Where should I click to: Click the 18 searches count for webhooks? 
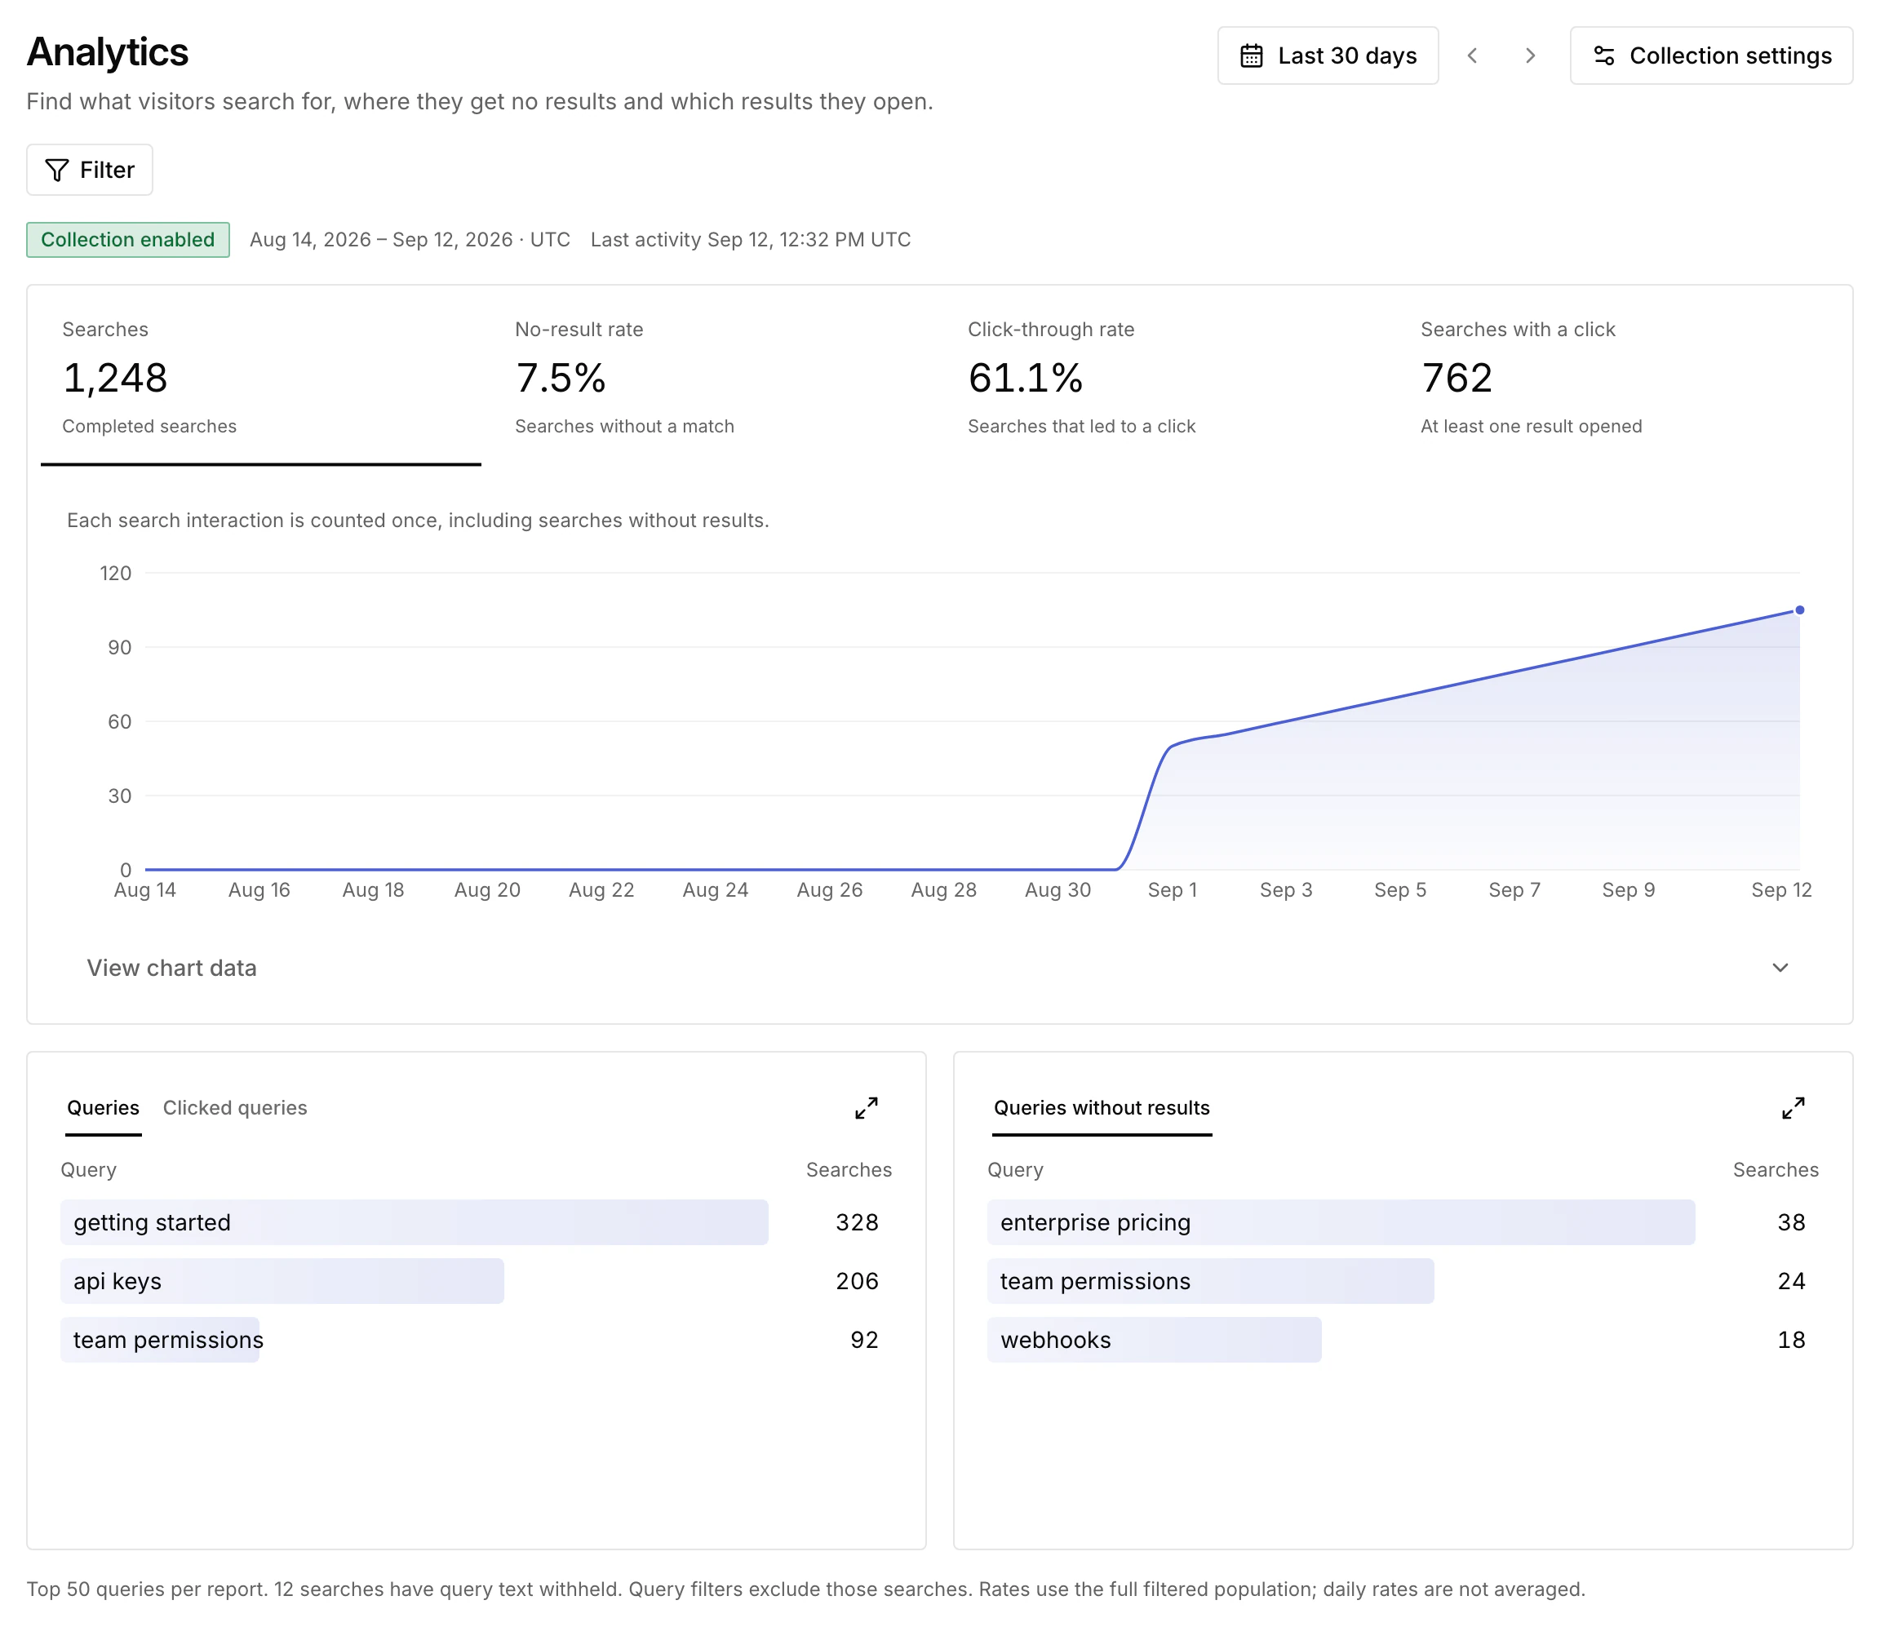[x=1791, y=1340]
